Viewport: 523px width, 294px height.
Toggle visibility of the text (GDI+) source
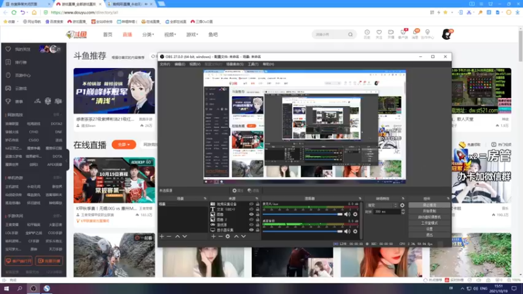tap(252, 209)
